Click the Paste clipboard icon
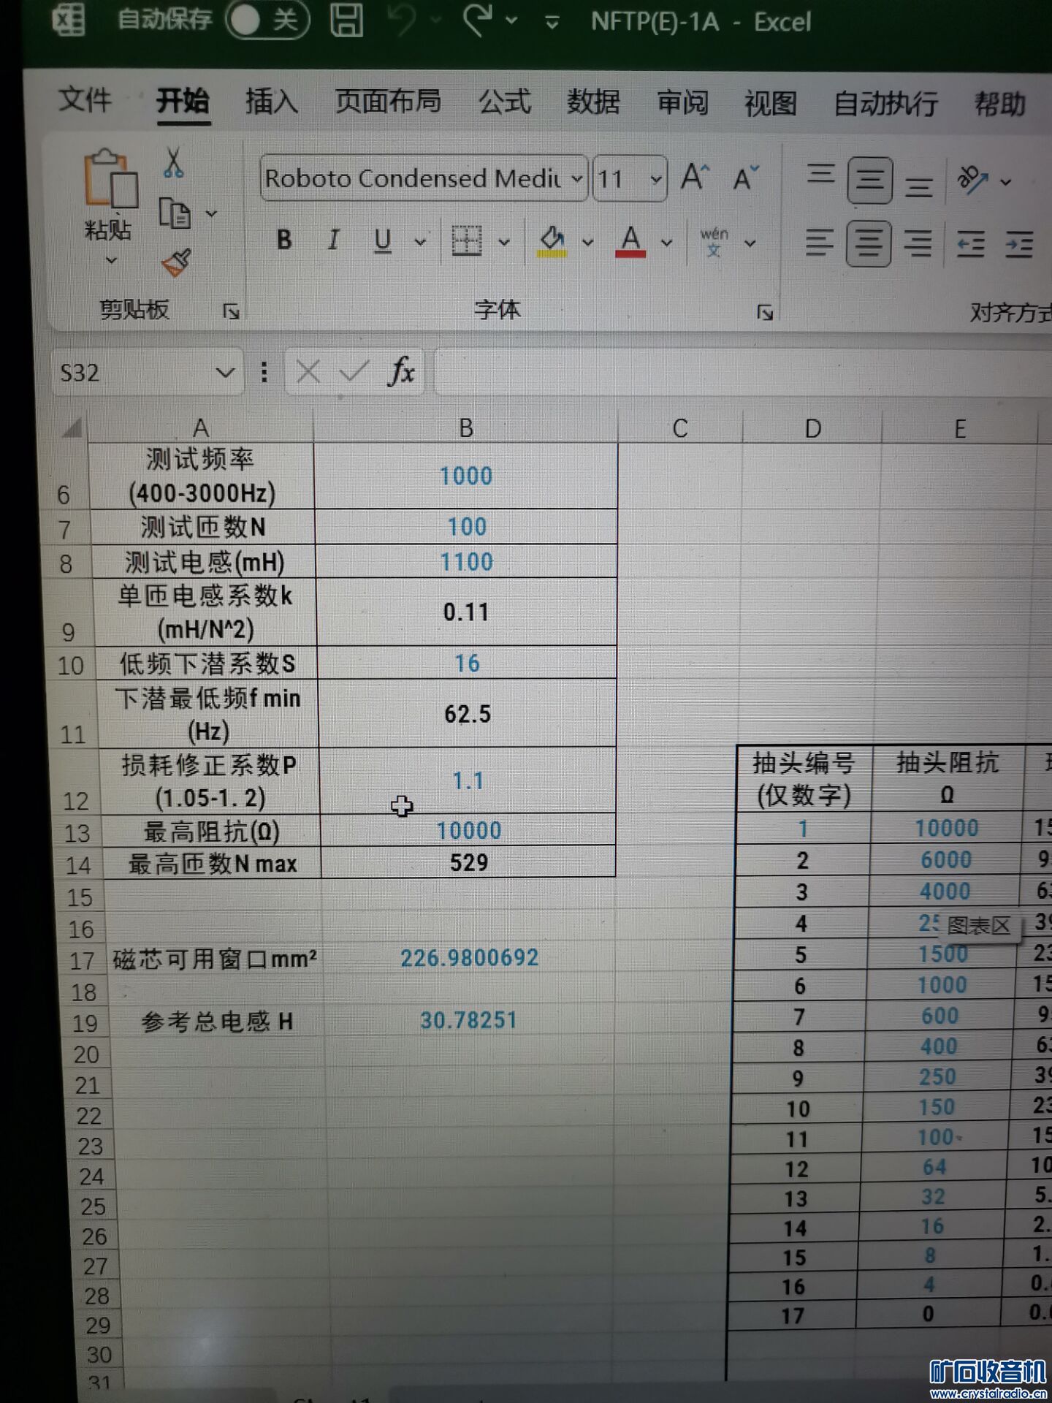 click(110, 178)
